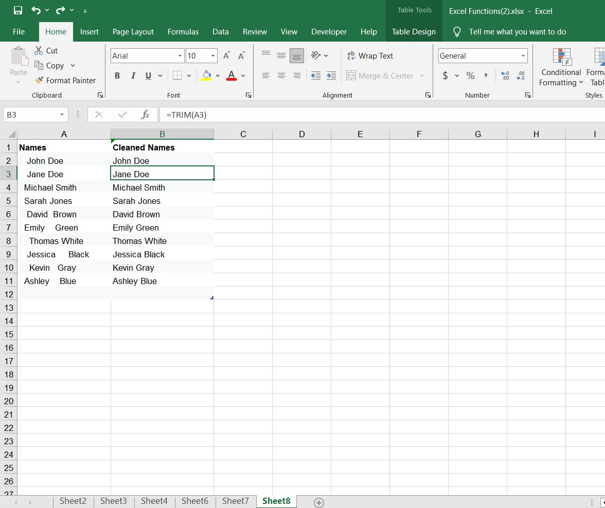Viewport: 605px width, 508px height.
Task: Click in the formula bar with =TRIM(A3)
Action: (x=382, y=115)
